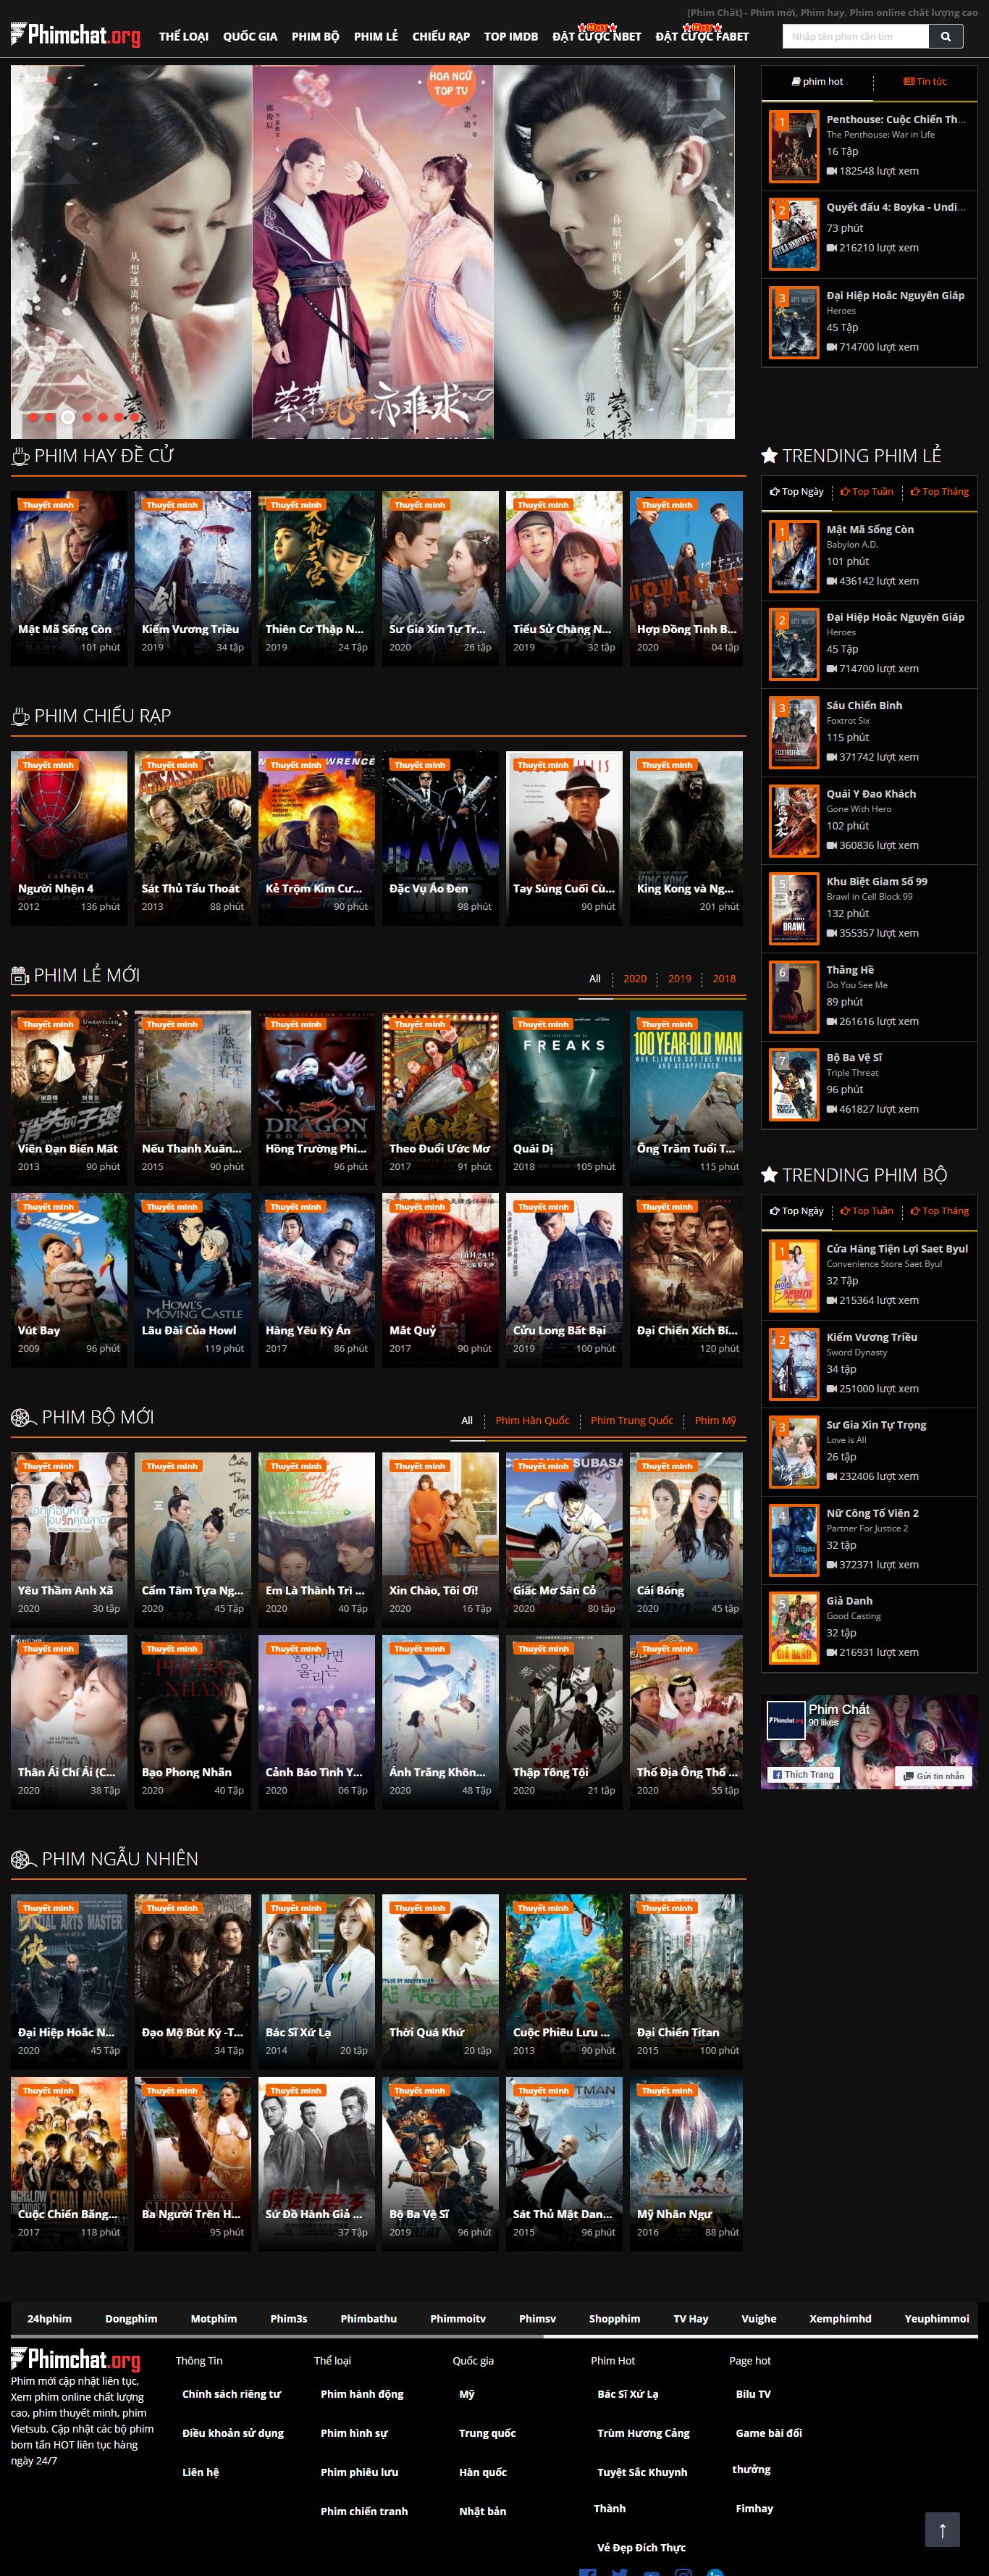Filter Phim Lẻ Mới by 2019
989x2576 pixels.
pyautogui.click(x=679, y=979)
